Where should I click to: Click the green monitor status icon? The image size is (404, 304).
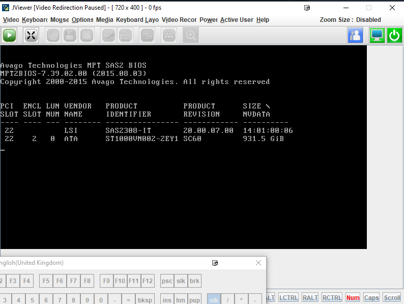click(x=377, y=35)
